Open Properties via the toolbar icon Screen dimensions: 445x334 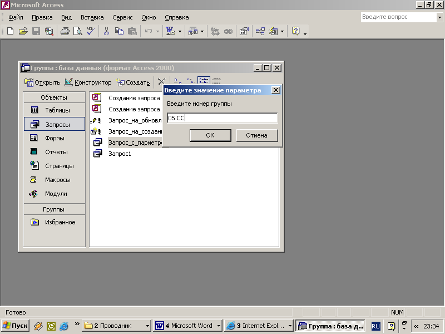(x=244, y=31)
